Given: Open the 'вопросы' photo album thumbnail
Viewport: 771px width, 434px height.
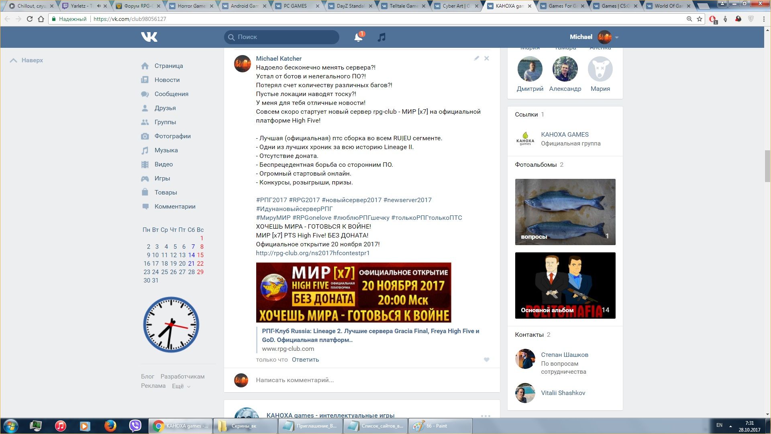Looking at the screenshot, I should [x=565, y=212].
